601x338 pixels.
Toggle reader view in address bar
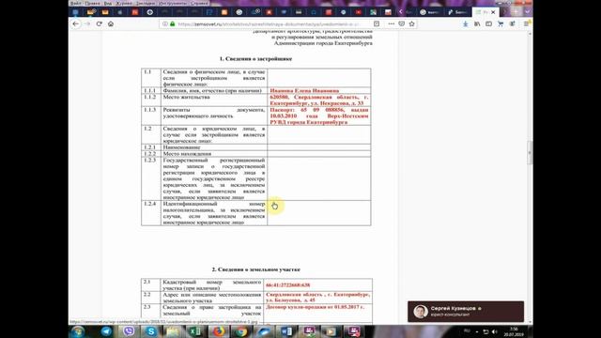[377, 23]
